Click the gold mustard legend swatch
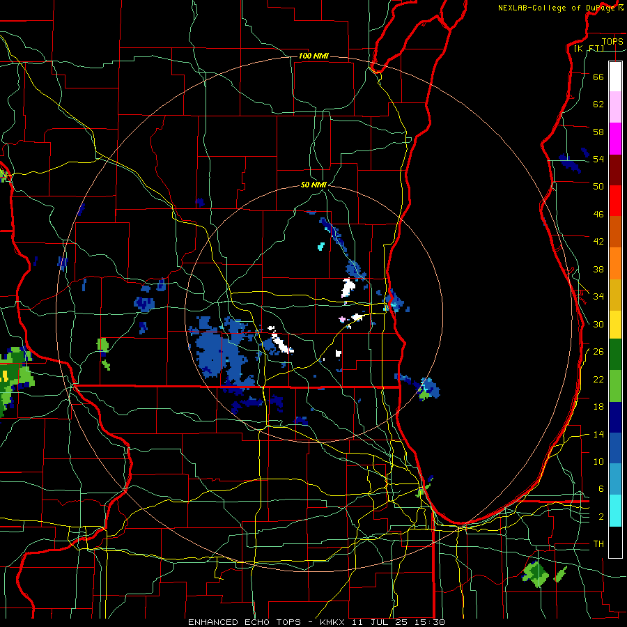Image resolution: width=627 pixels, height=627 pixels. (x=615, y=294)
